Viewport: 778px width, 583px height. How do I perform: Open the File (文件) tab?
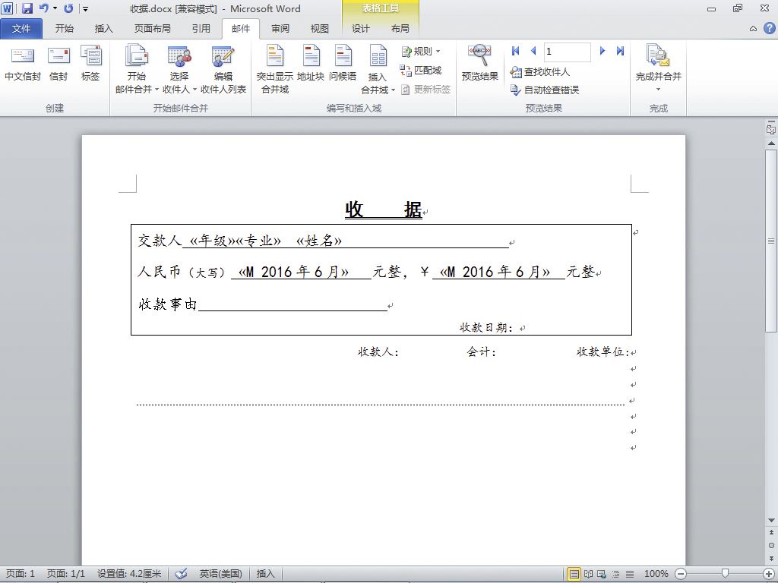[x=21, y=29]
